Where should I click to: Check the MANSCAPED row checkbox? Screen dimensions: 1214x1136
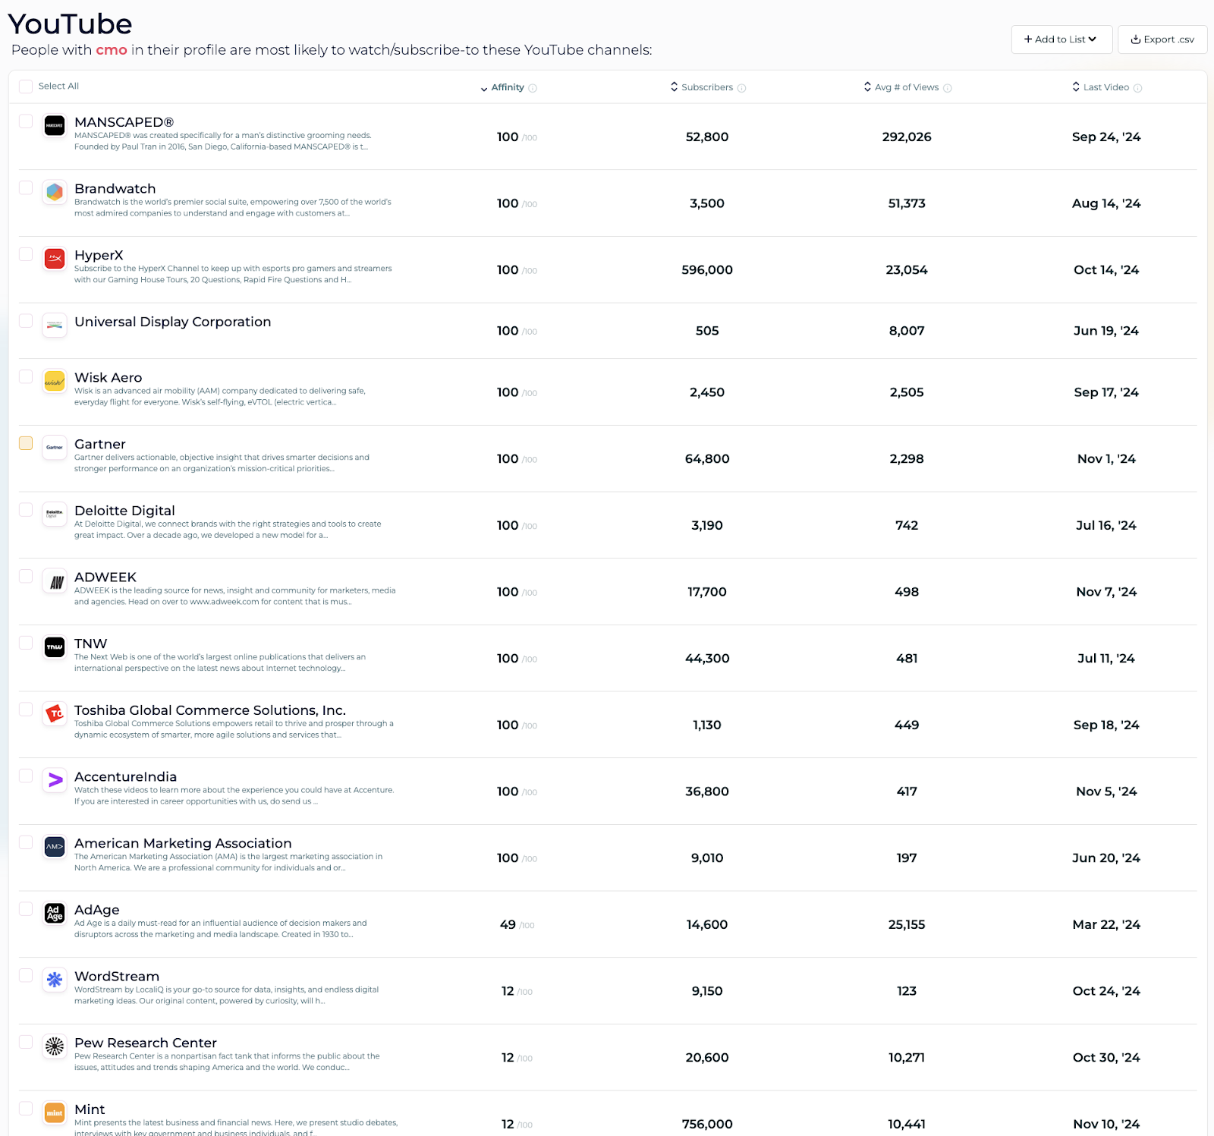(x=26, y=121)
